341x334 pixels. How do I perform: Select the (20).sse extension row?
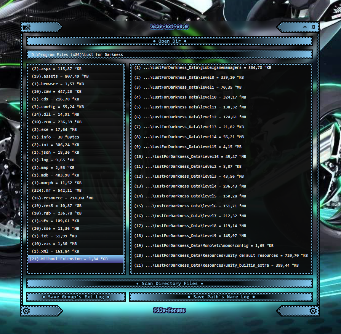click(x=76, y=228)
